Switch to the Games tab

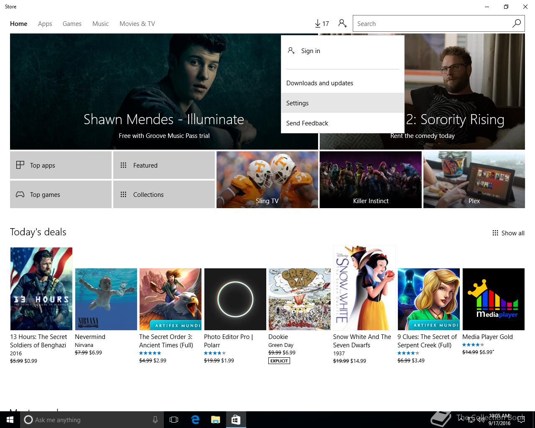pos(72,23)
